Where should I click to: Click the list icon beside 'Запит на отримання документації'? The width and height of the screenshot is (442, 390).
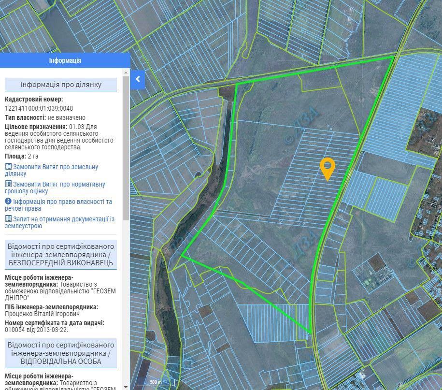[x=8, y=219]
